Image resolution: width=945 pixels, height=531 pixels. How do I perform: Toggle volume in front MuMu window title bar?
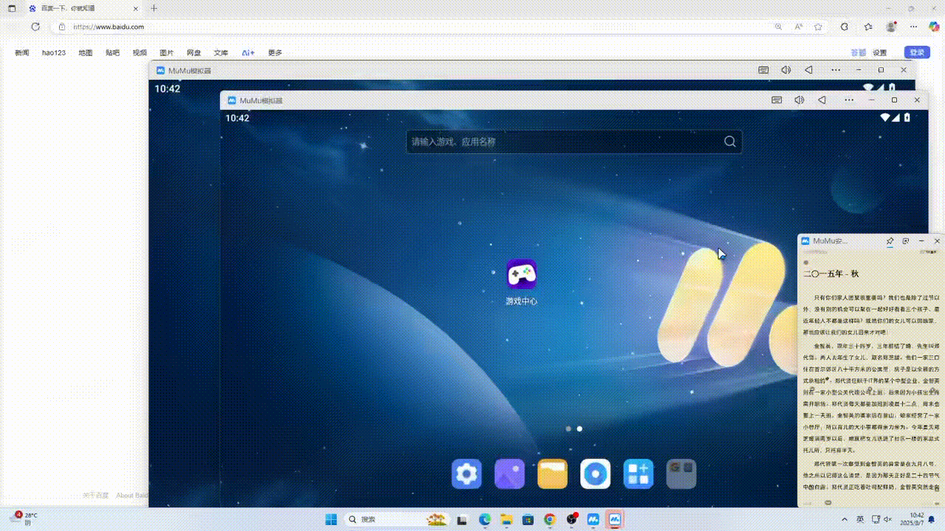(x=799, y=100)
